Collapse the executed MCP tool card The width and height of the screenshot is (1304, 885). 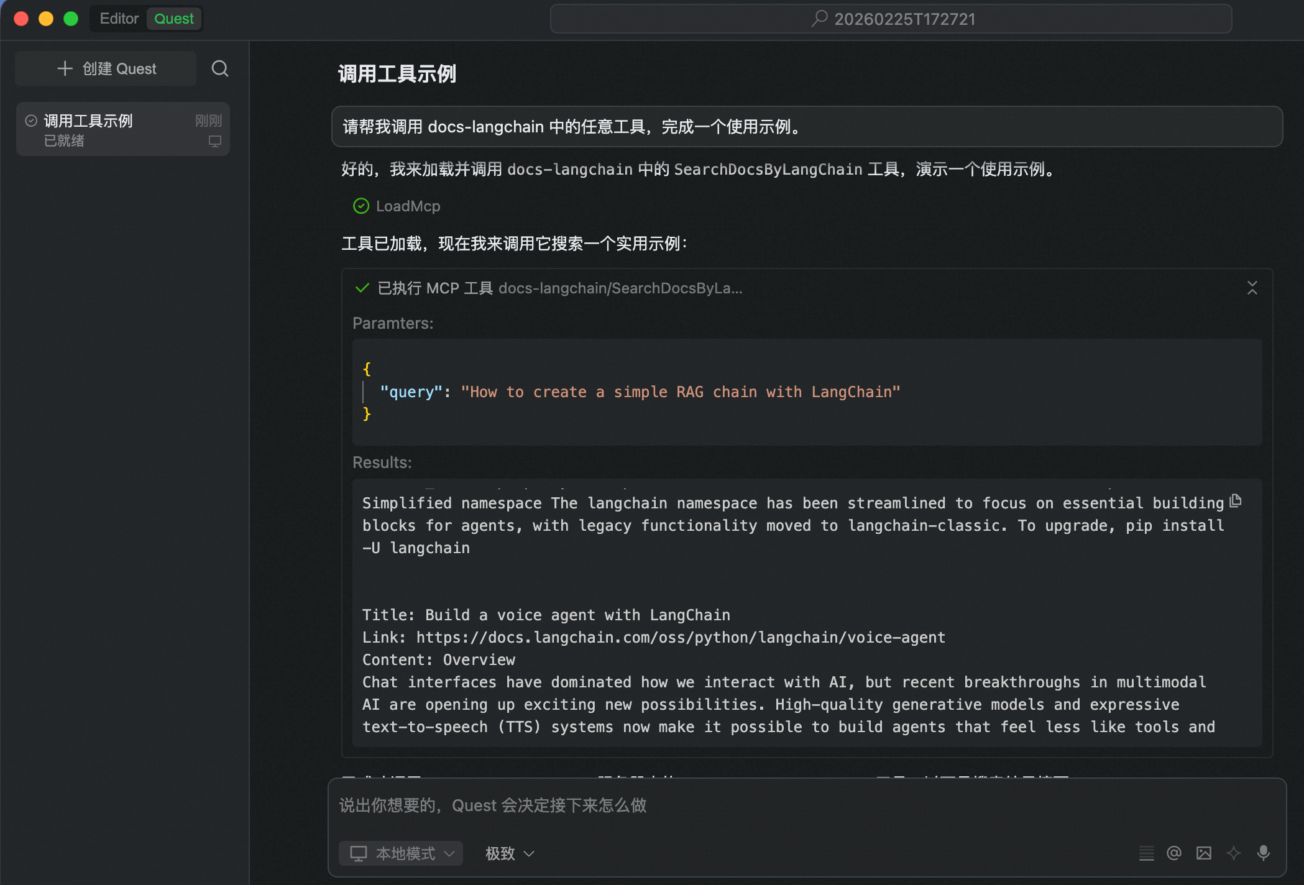click(1252, 288)
